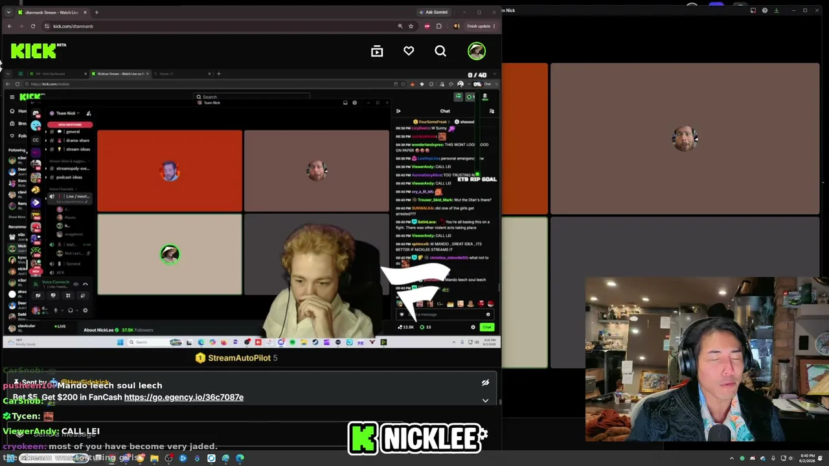Reload the kick.com/dtanmanb page
Screen dimensions: 829x466
33,26
